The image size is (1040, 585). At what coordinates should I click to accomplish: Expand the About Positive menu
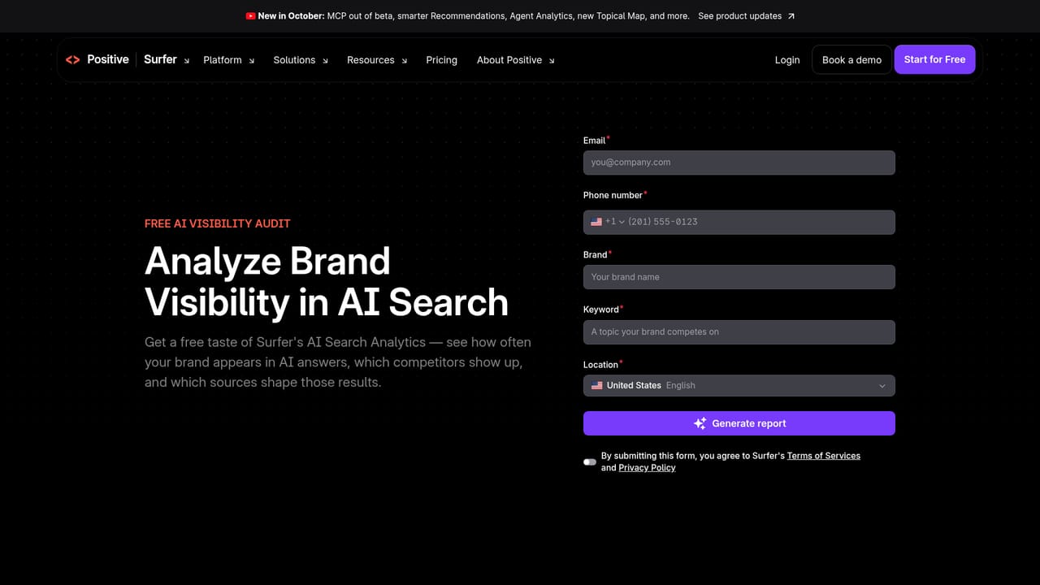tap(516, 60)
